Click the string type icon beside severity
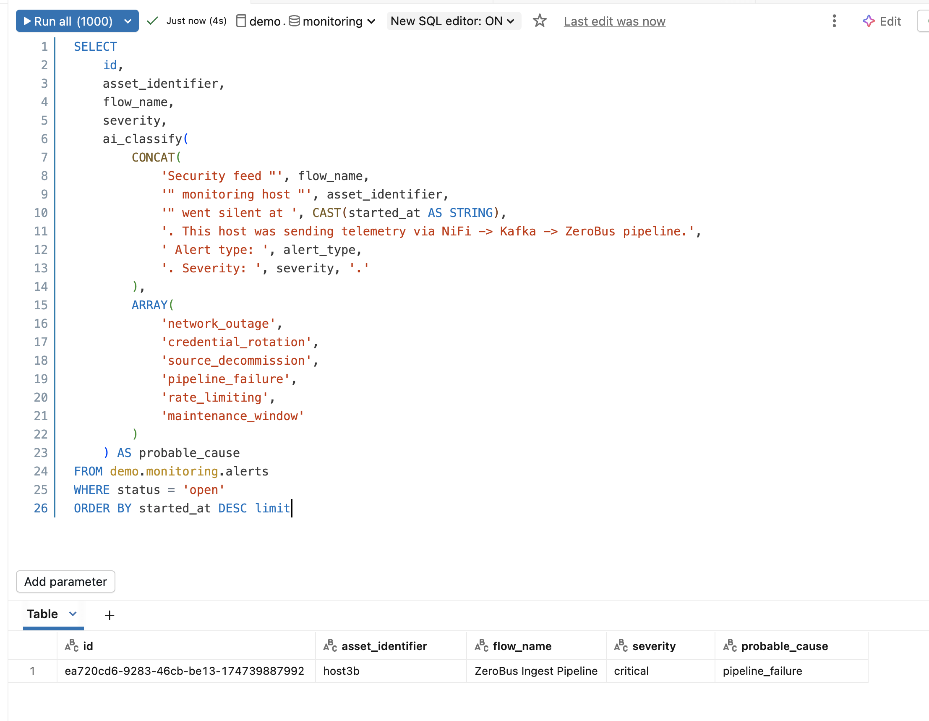Image resolution: width=929 pixels, height=721 pixels. 621,646
